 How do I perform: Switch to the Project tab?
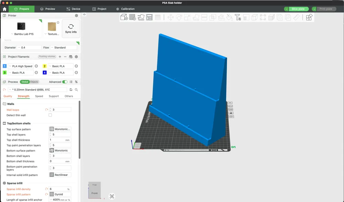[x=99, y=9]
